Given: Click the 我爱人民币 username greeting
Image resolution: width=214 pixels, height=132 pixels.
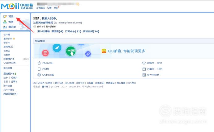Looking at the screenshot, I should [49, 18].
